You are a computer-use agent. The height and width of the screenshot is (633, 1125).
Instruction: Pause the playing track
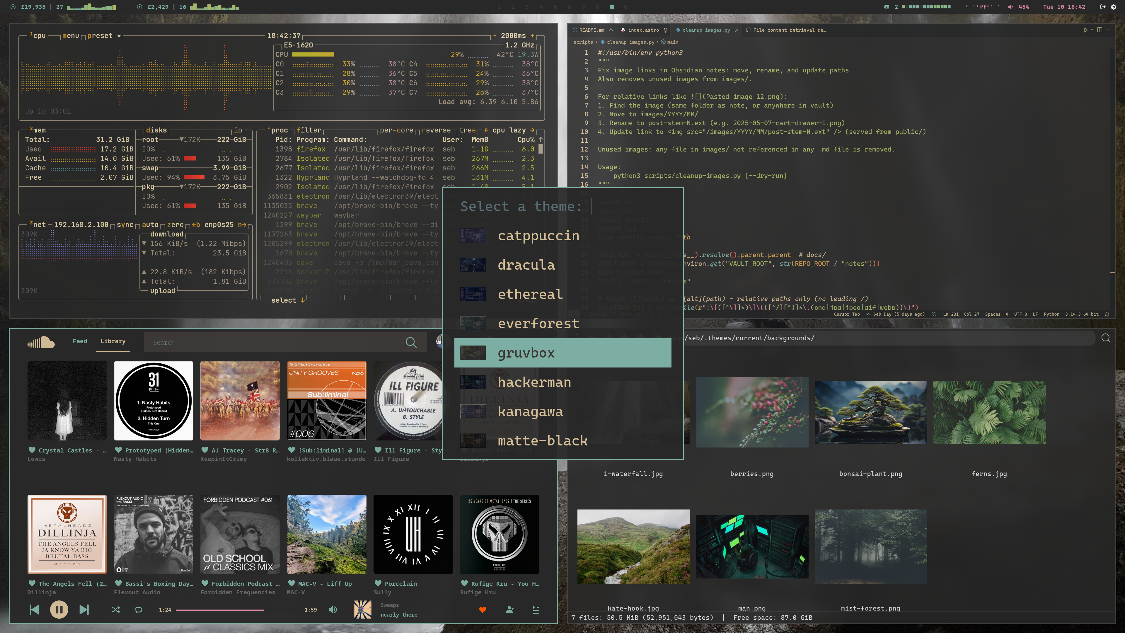[x=59, y=610]
